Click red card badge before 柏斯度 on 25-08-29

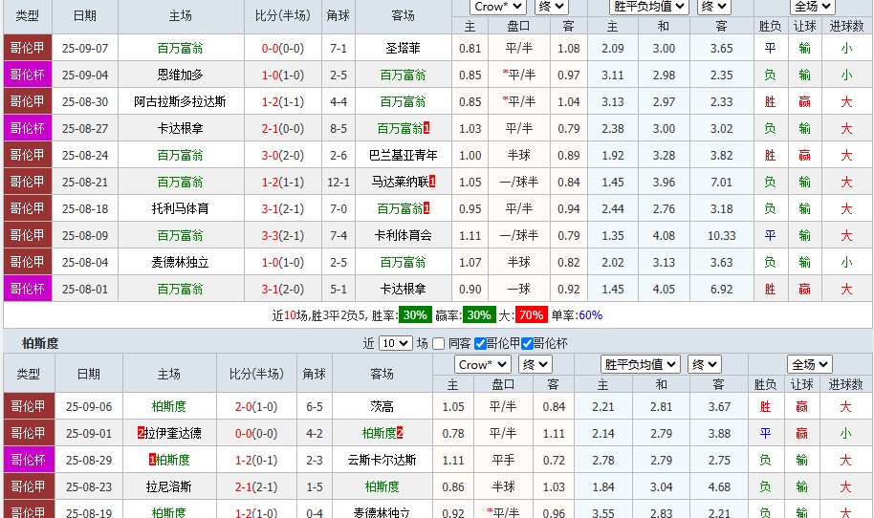coord(152,460)
